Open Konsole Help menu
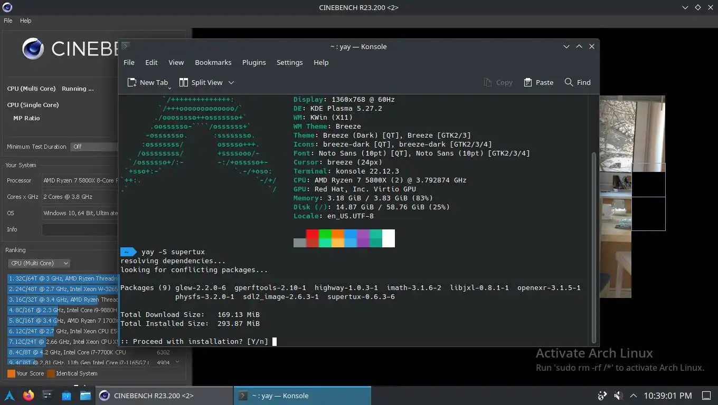Screen dimensions: 718x405 pos(321,62)
